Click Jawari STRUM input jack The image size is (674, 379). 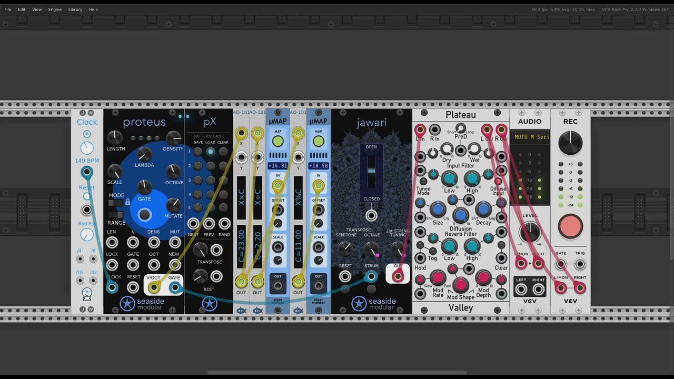click(x=371, y=276)
